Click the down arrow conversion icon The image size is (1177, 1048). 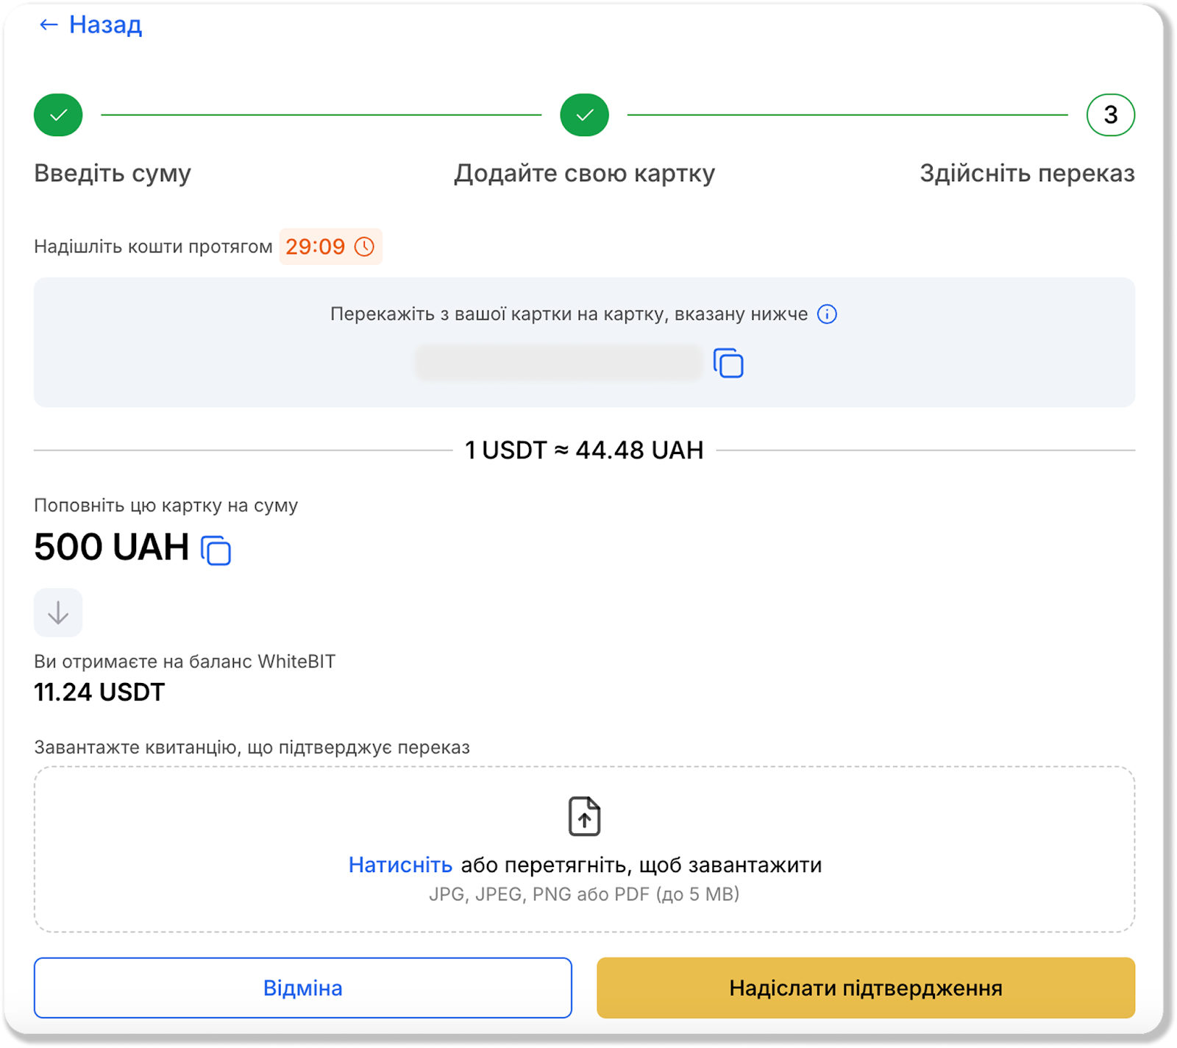(58, 612)
